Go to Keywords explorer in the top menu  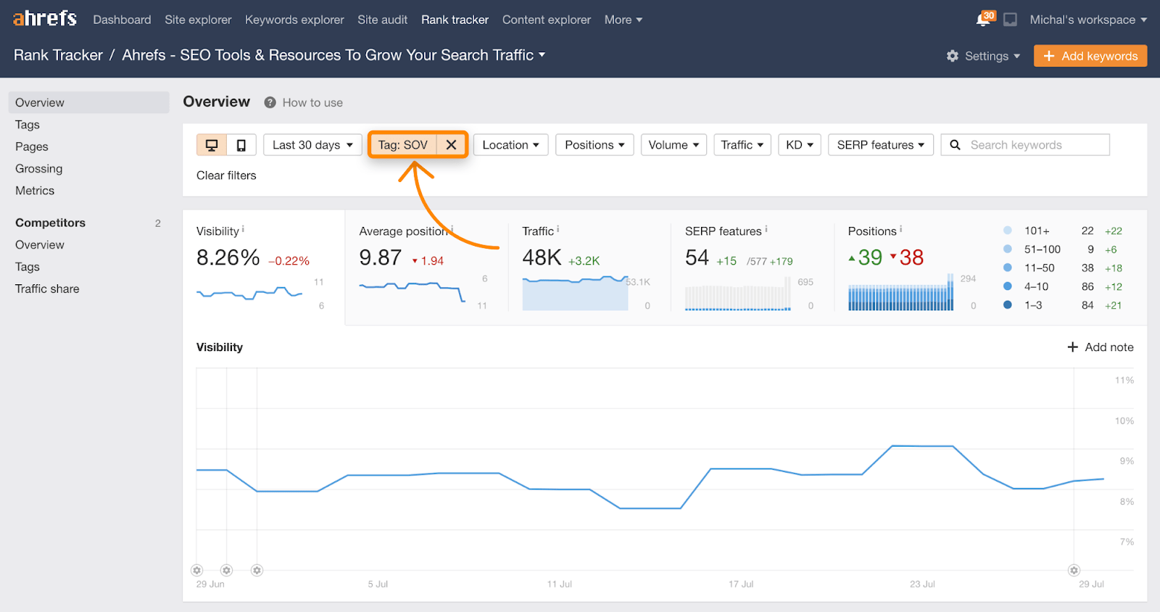(x=294, y=20)
